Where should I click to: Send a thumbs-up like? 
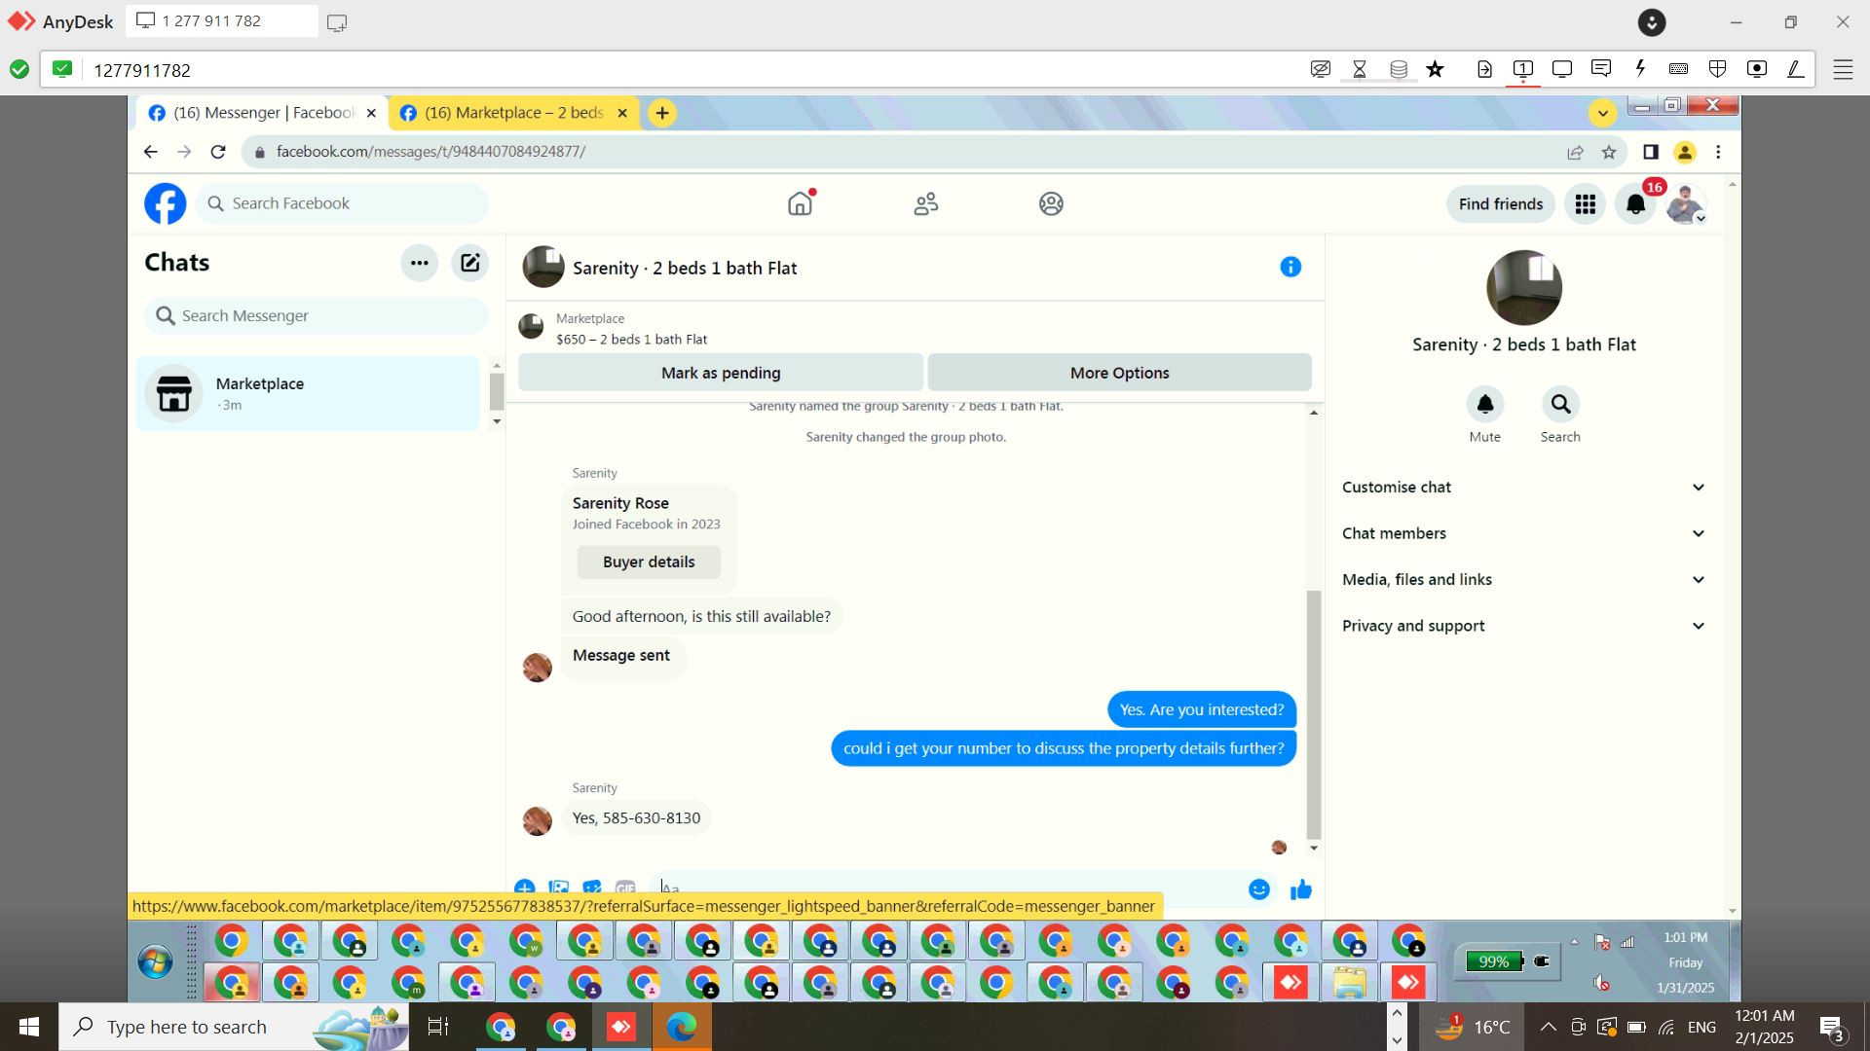click(x=1300, y=888)
